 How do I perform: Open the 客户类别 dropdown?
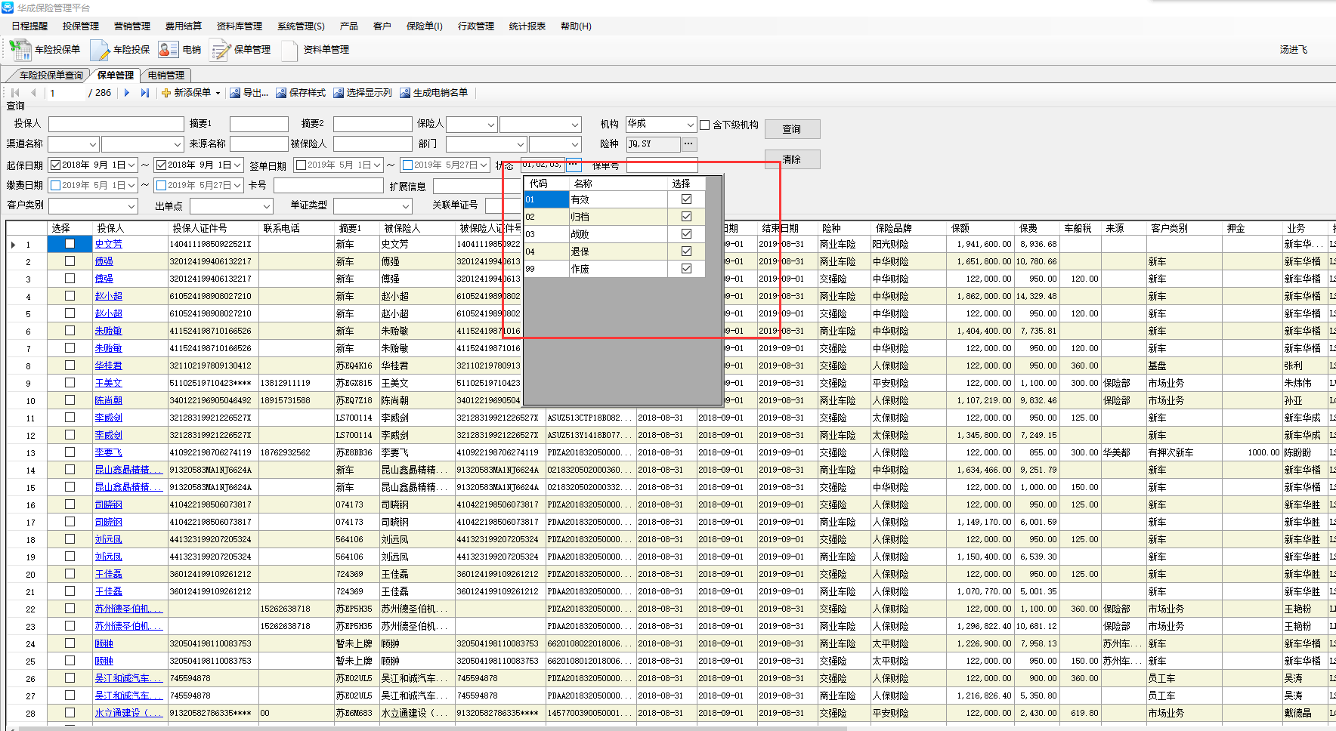[131, 206]
